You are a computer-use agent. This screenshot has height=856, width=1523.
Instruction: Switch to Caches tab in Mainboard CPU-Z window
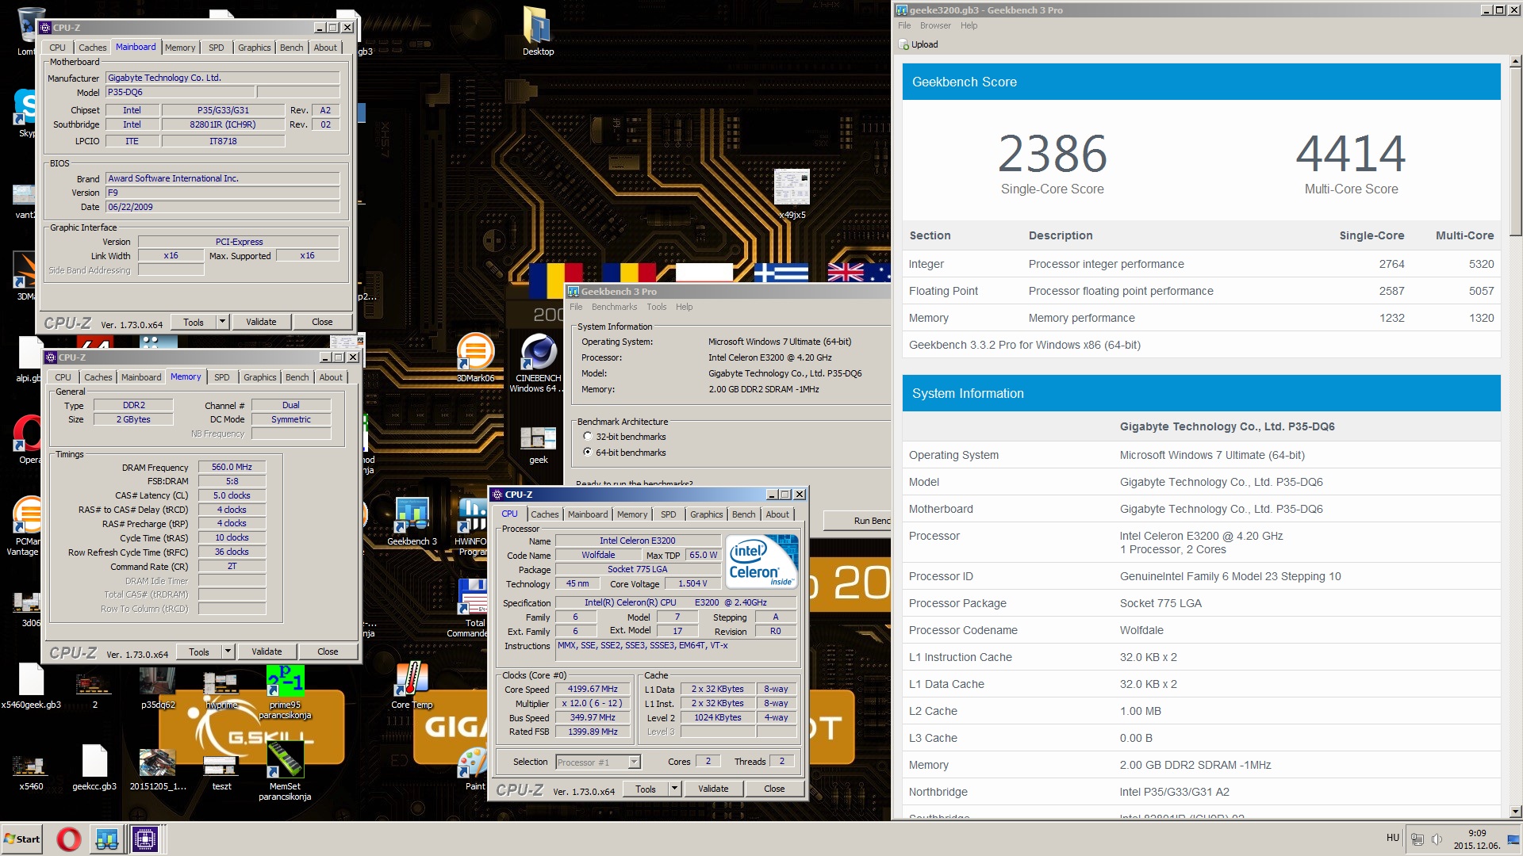pyautogui.click(x=92, y=48)
